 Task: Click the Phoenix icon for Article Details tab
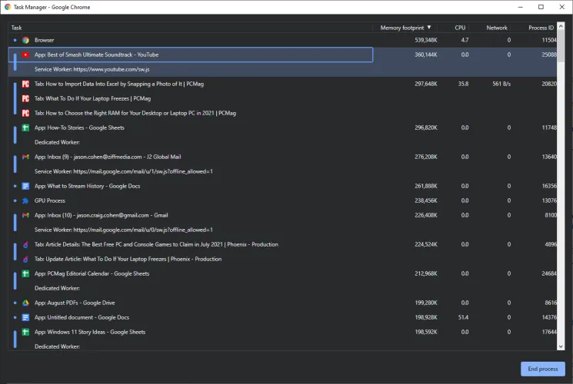[x=25, y=244]
